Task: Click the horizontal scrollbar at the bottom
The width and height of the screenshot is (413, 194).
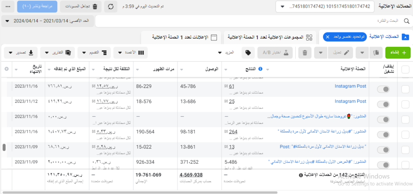Action: point(140,192)
